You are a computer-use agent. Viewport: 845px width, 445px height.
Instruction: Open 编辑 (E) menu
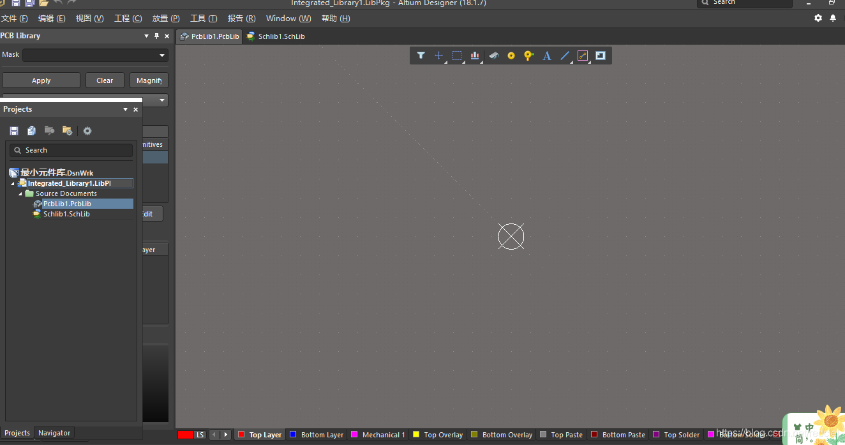point(52,19)
